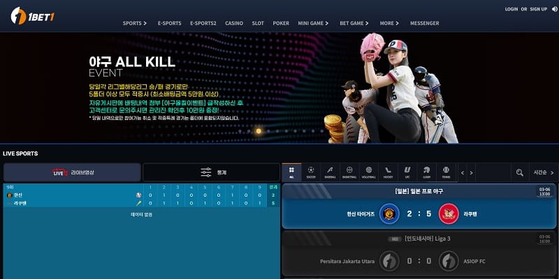Select the highlighted banner carousel dot
The height and width of the screenshot is (279, 559).
pyautogui.click(x=259, y=130)
